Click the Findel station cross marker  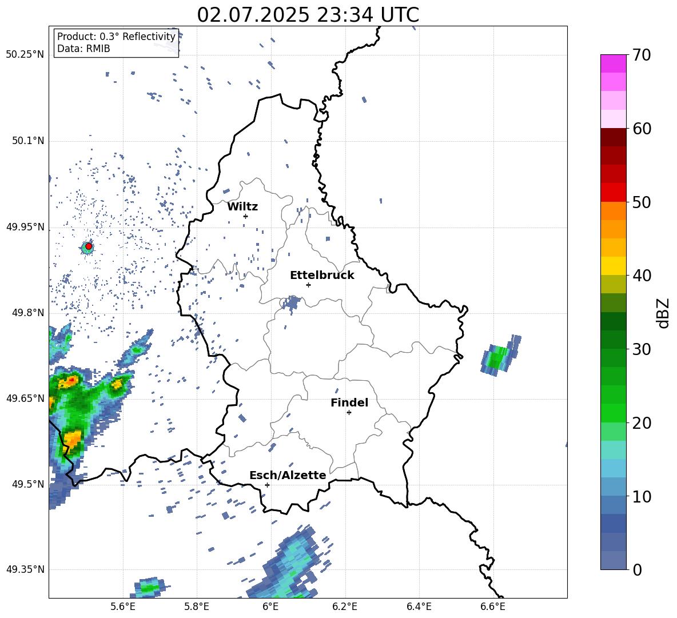(x=349, y=413)
